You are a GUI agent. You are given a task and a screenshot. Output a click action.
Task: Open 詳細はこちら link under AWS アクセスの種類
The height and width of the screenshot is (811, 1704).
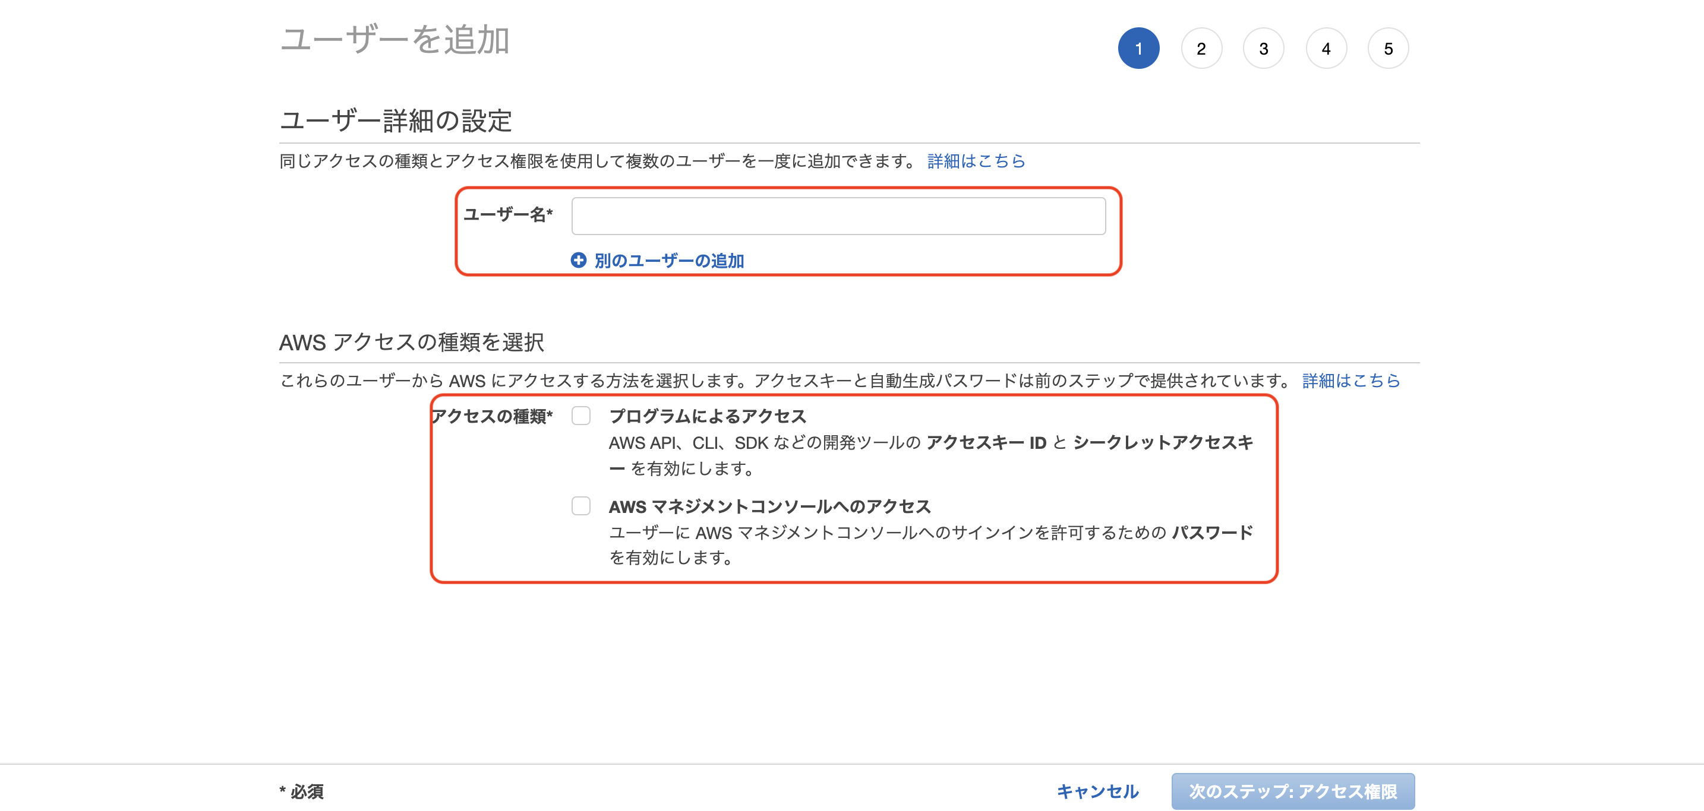click(x=1350, y=380)
